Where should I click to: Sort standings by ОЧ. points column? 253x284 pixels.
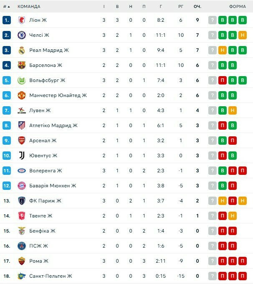click(197, 7)
